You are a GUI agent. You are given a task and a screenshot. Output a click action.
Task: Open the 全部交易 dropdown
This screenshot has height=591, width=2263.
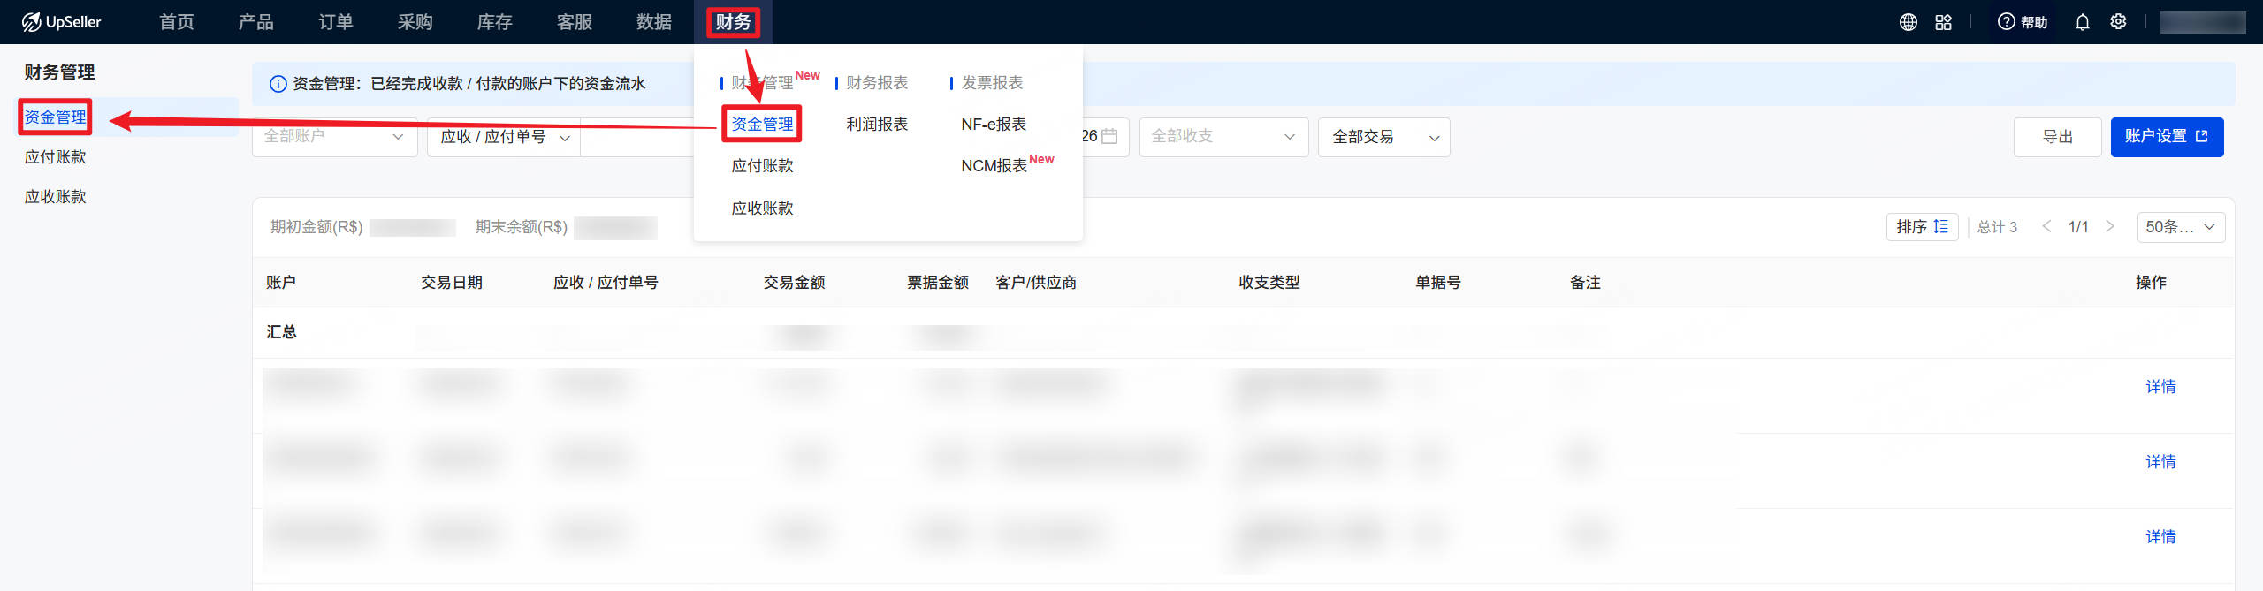(x=1383, y=137)
